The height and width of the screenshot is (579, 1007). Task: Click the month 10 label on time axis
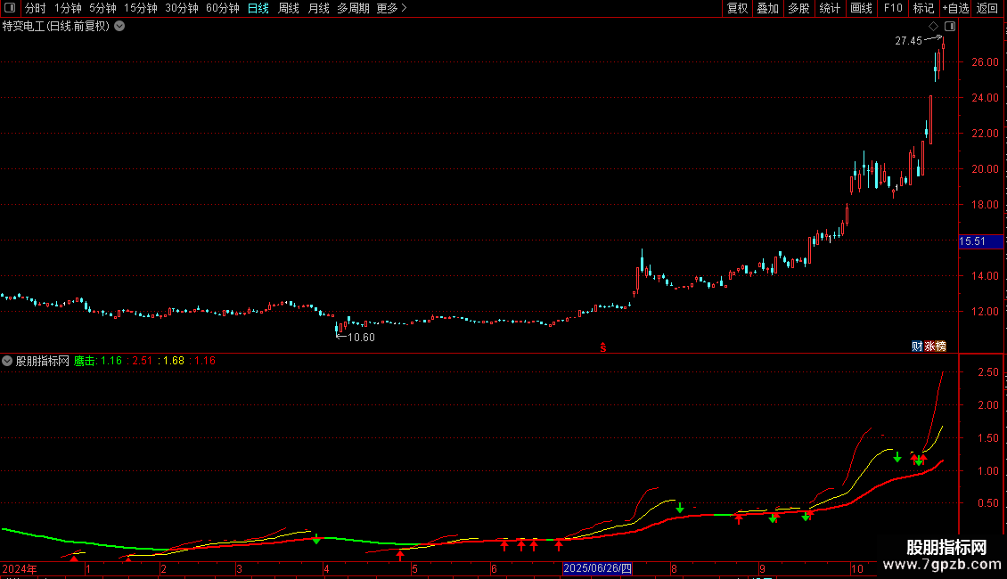point(856,568)
